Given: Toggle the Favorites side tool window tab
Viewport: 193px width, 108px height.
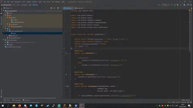Looking at the screenshot, I should (1, 94).
